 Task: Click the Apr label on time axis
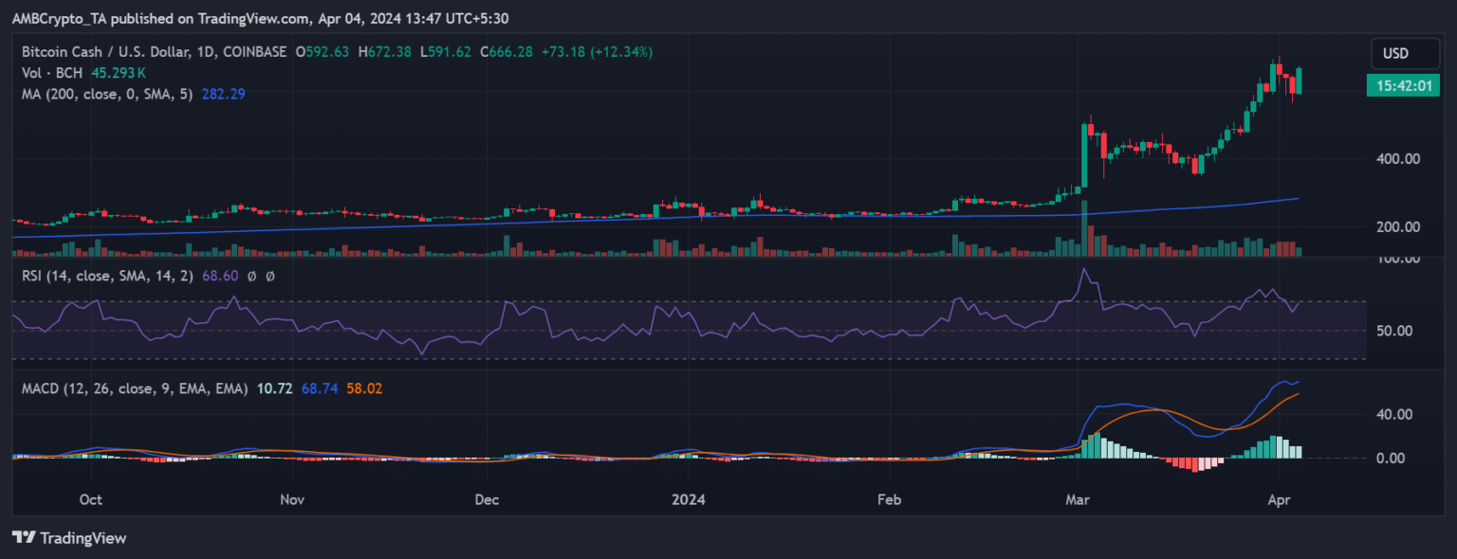pos(1278,499)
